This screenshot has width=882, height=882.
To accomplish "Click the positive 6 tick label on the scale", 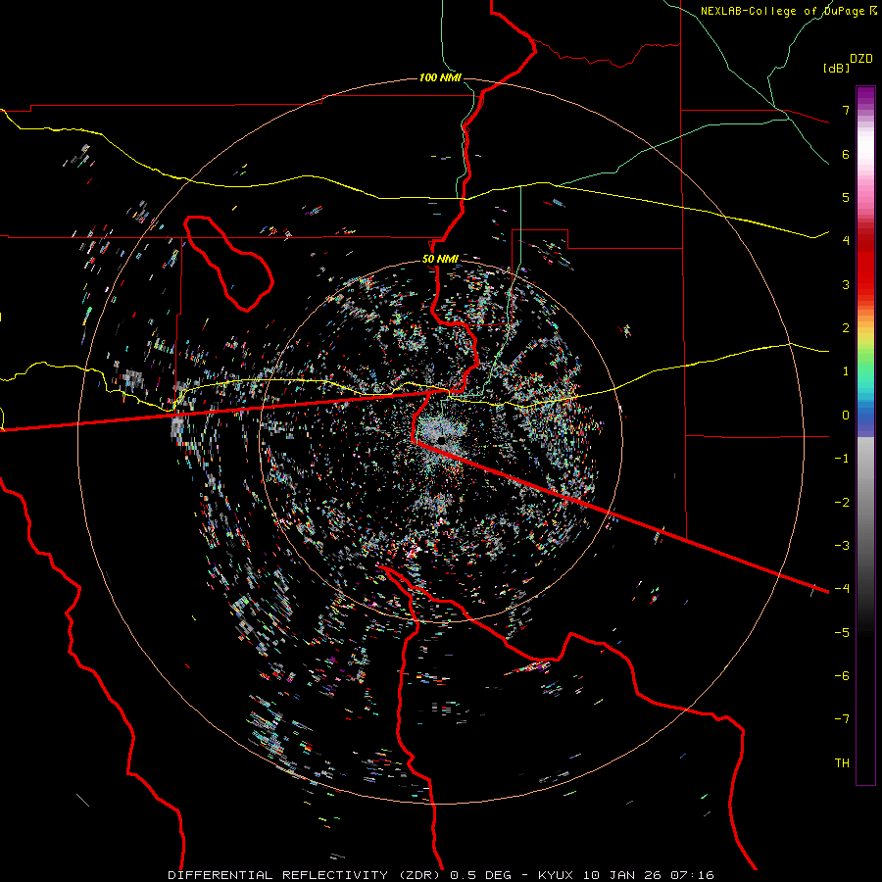I will click(846, 154).
